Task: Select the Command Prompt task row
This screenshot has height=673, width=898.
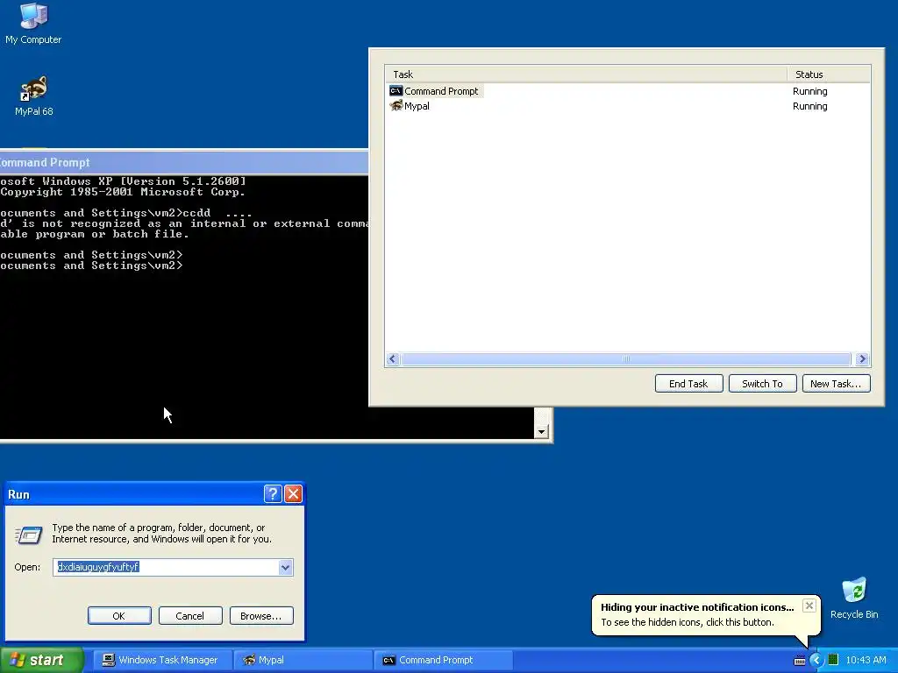Action: click(x=628, y=91)
